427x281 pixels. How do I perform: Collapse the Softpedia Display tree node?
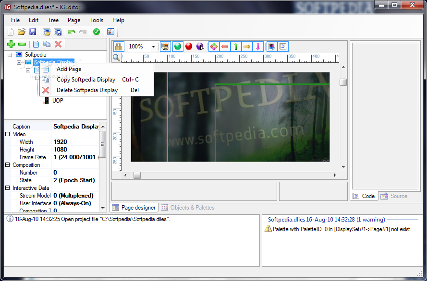pyautogui.click(x=19, y=62)
